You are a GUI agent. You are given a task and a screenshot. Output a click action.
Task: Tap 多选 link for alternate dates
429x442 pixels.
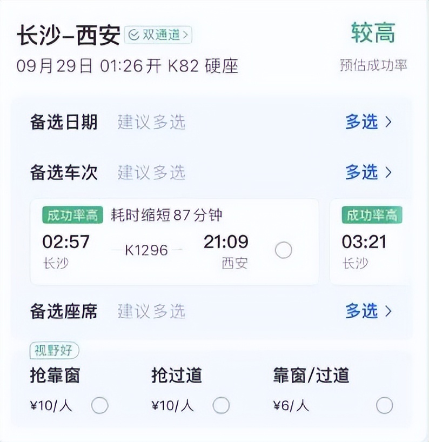point(361,122)
